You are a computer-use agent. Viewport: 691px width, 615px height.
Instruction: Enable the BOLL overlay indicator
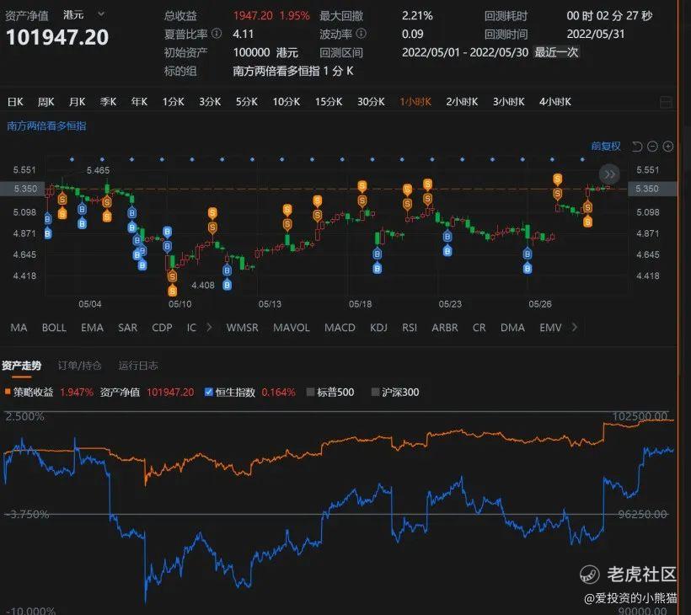[54, 328]
